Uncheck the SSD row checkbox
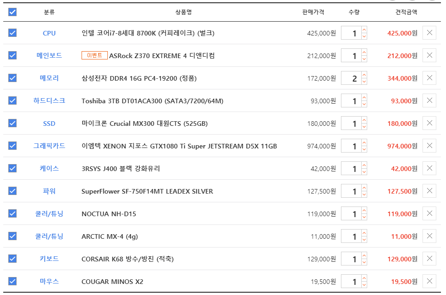This screenshot has height=295, width=446. point(12,123)
